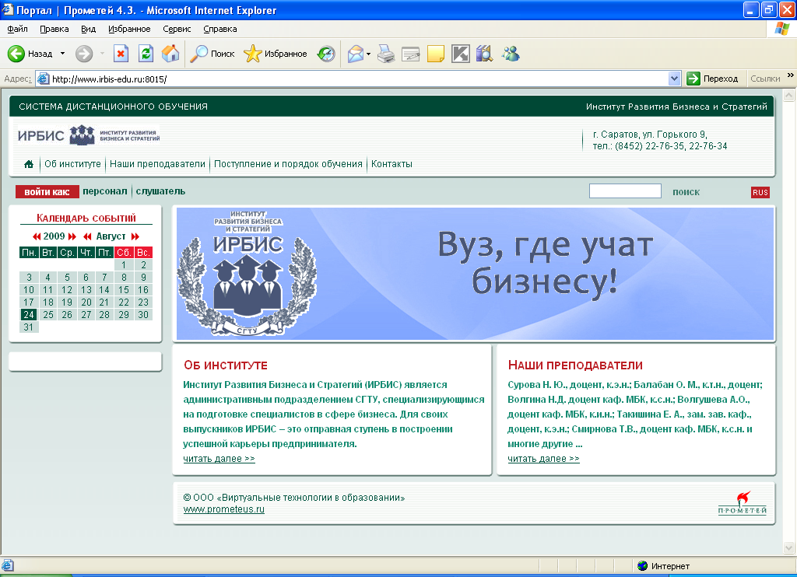Image resolution: width=797 pixels, height=577 pixels.
Task: Log in as слушатель
Action: (160, 191)
